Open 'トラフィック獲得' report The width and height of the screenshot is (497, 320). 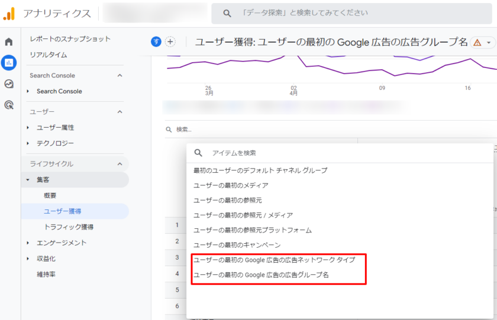click(x=69, y=227)
